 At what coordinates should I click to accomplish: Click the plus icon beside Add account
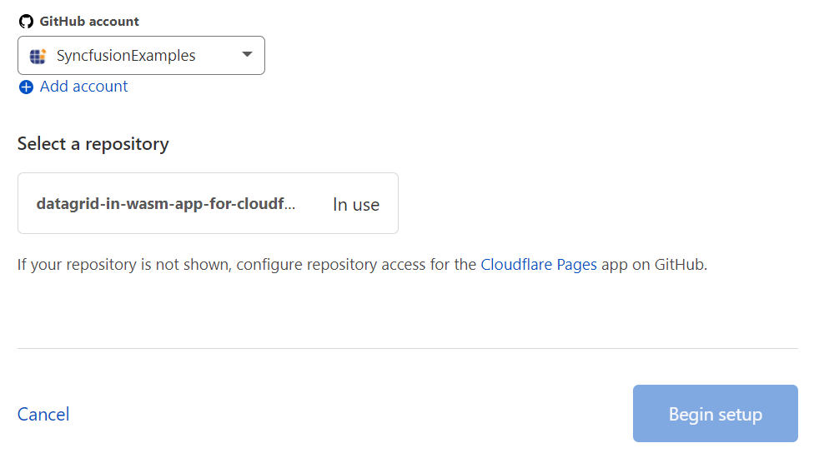coord(26,87)
